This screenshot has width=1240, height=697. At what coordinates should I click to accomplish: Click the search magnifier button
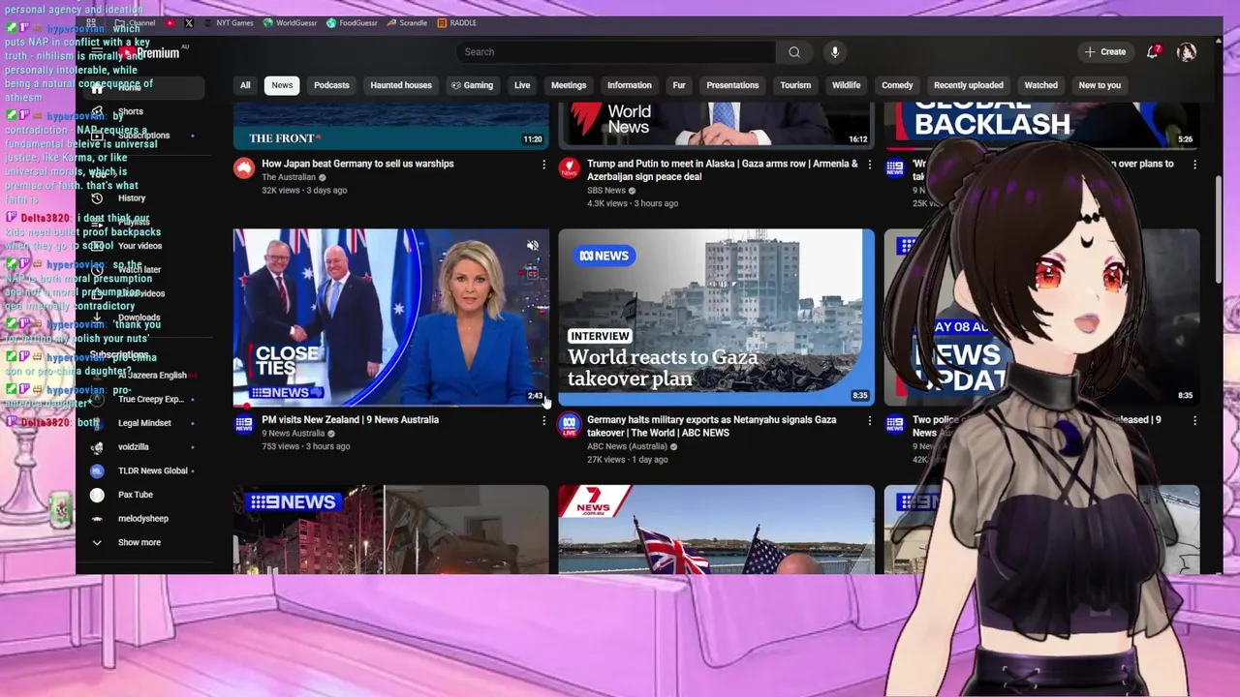click(x=794, y=52)
